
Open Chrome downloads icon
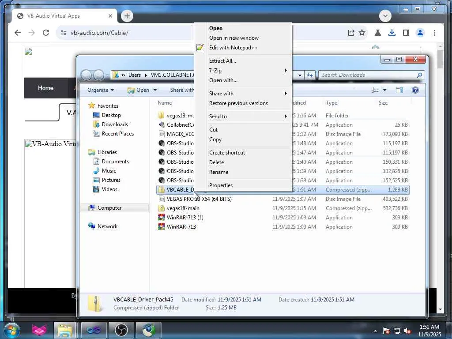tap(392, 33)
